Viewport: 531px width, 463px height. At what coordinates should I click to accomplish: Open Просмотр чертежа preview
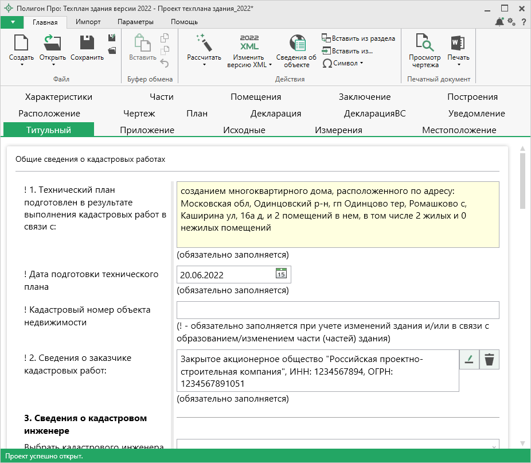(424, 44)
